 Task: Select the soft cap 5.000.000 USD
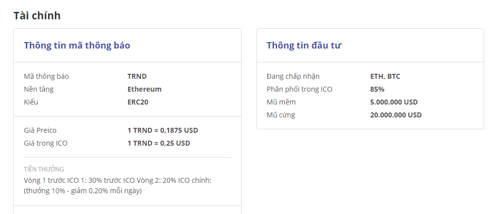pos(394,102)
